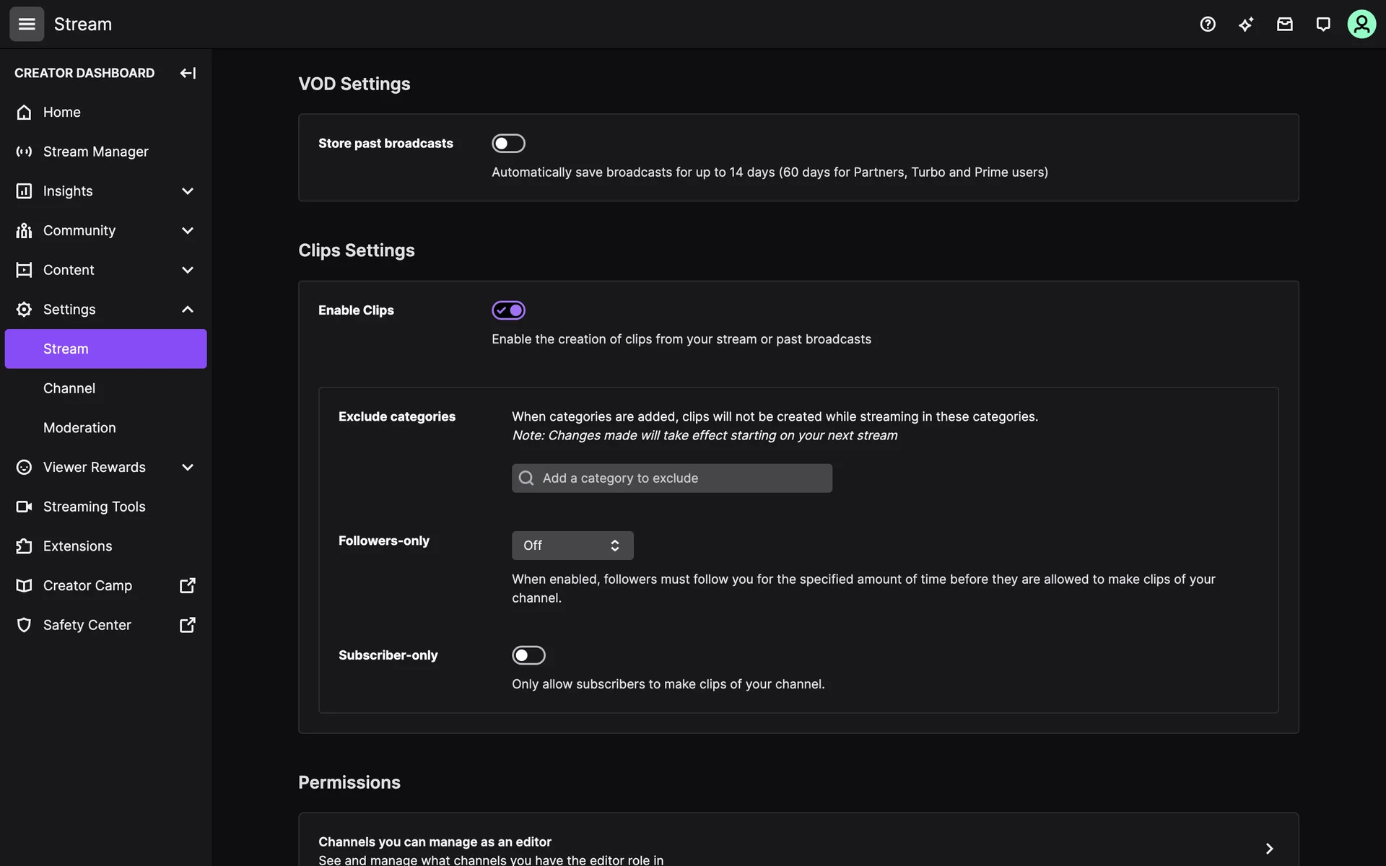Go to Channel settings page
Screen dimensions: 1386x866
[69, 388]
